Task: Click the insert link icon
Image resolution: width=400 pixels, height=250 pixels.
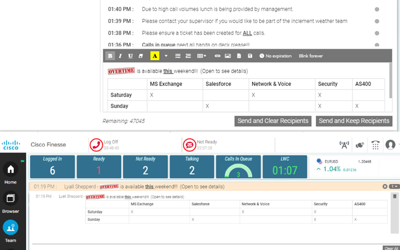Action: pos(217,56)
